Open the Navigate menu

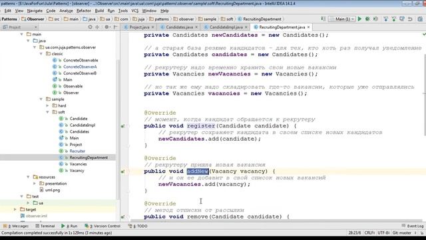35,11
